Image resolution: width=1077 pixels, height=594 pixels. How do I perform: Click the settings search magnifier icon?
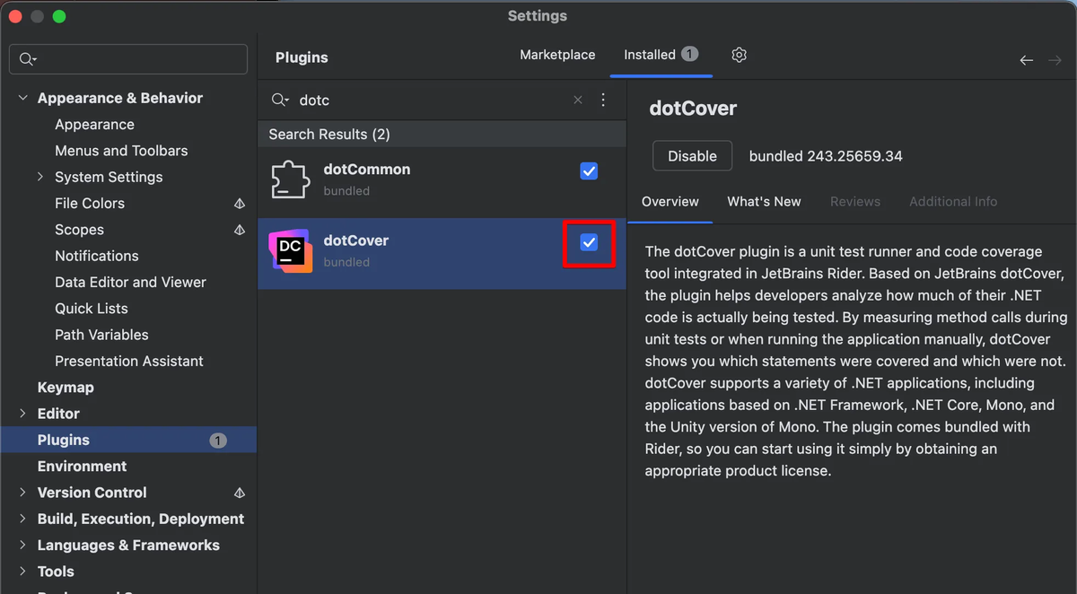28,59
